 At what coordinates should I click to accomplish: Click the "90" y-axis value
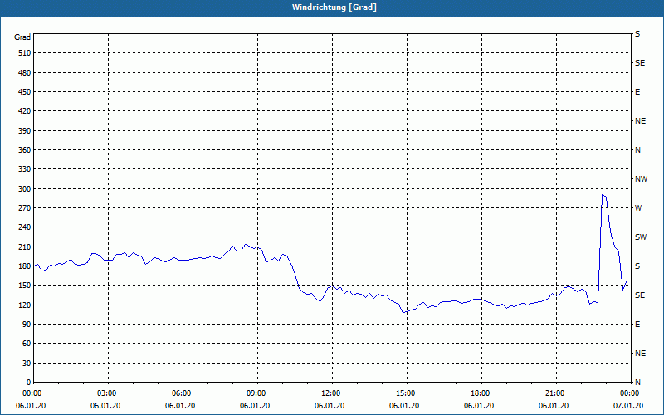pos(27,325)
